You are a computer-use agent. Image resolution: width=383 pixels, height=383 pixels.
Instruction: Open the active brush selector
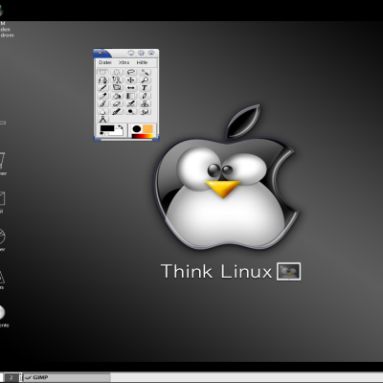click(137, 129)
